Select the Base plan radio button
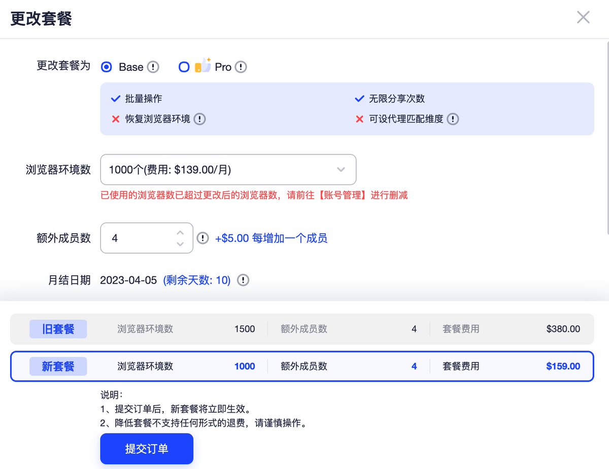This screenshot has height=469, width=609. point(107,67)
